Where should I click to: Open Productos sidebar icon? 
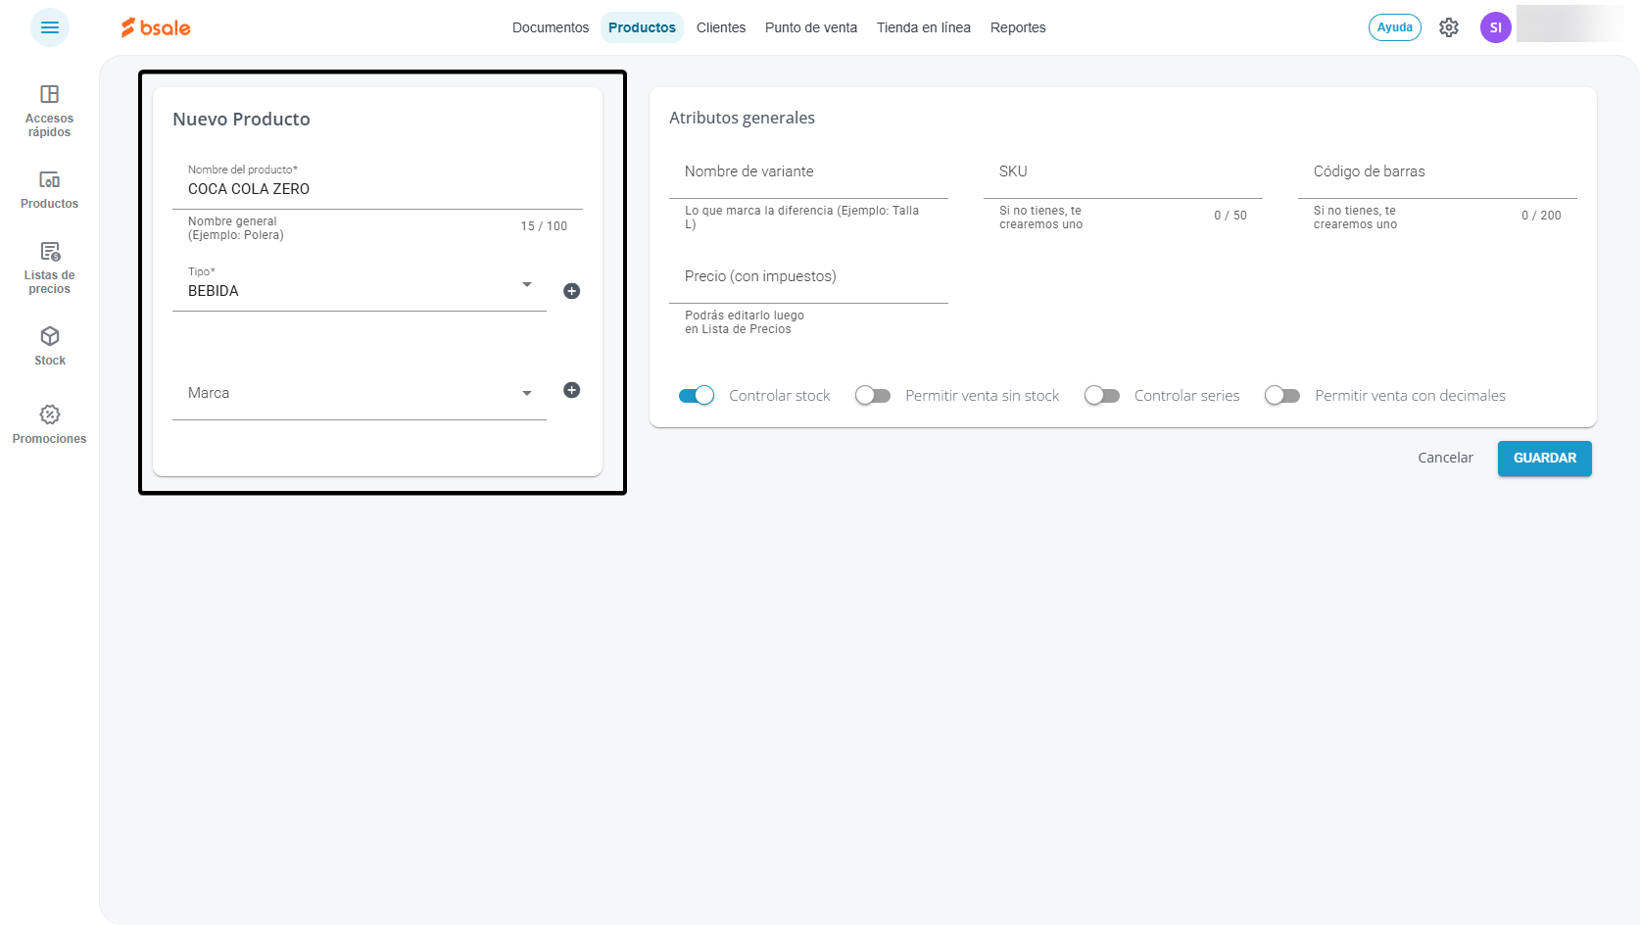click(49, 190)
